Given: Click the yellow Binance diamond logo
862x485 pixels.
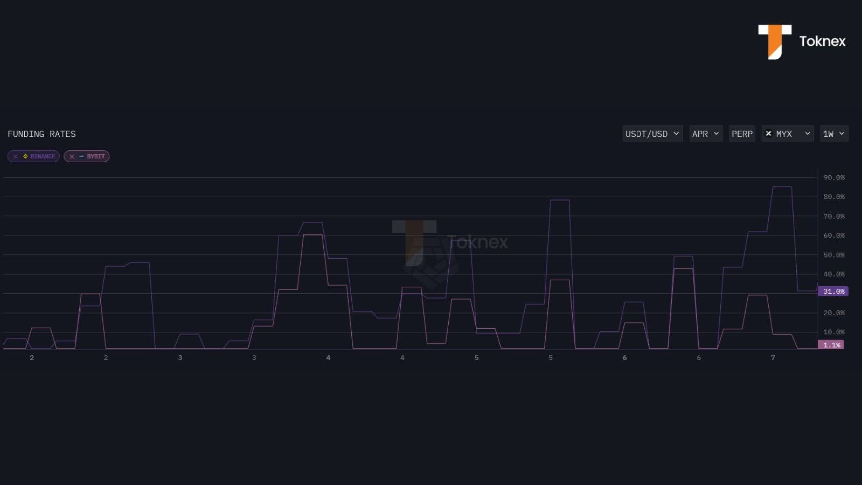Looking at the screenshot, I should 25,156.
